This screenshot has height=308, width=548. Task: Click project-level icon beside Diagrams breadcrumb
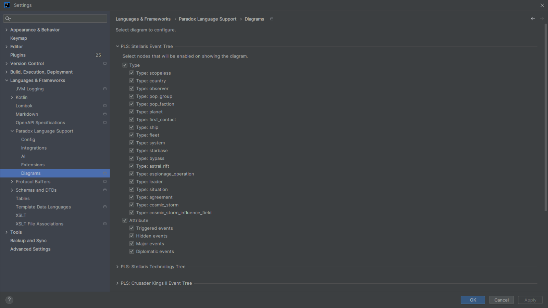[272, 19]
